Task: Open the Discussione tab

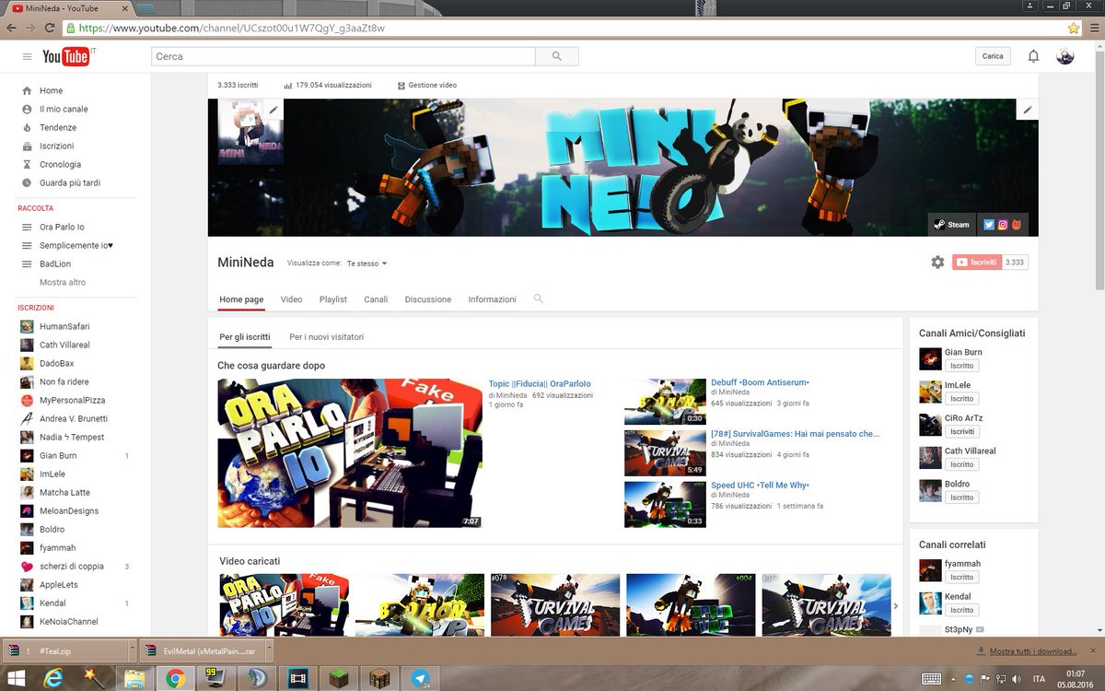Action: [428, 299]
